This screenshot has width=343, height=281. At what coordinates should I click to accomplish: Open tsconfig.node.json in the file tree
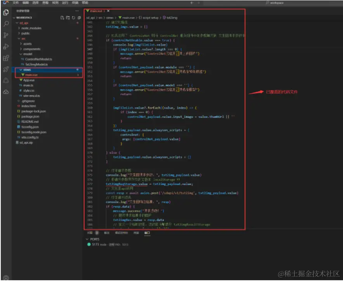coord(34,132)
